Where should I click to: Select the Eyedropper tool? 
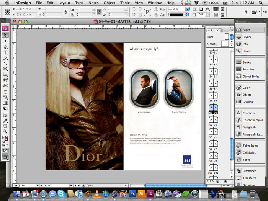pyautogui.click(x=5, y=120)
